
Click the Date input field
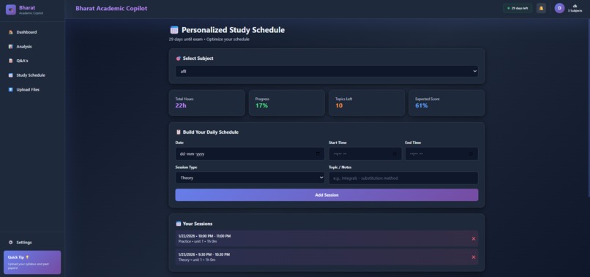click(250, 153)
